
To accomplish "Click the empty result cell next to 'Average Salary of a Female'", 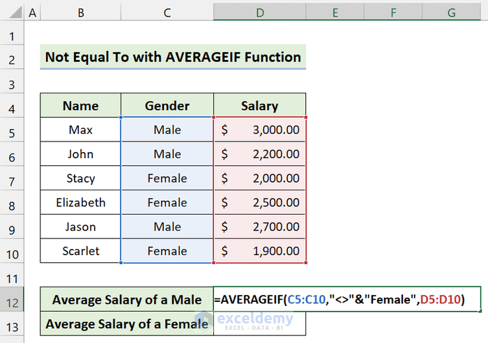I will click(259, 324).
